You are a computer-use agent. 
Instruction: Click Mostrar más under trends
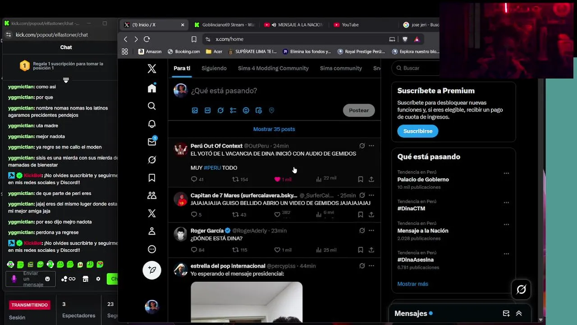click(412, 284)
